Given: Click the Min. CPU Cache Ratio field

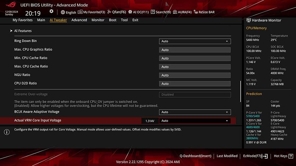Looking at the screenshot, I should coord(195,58).
